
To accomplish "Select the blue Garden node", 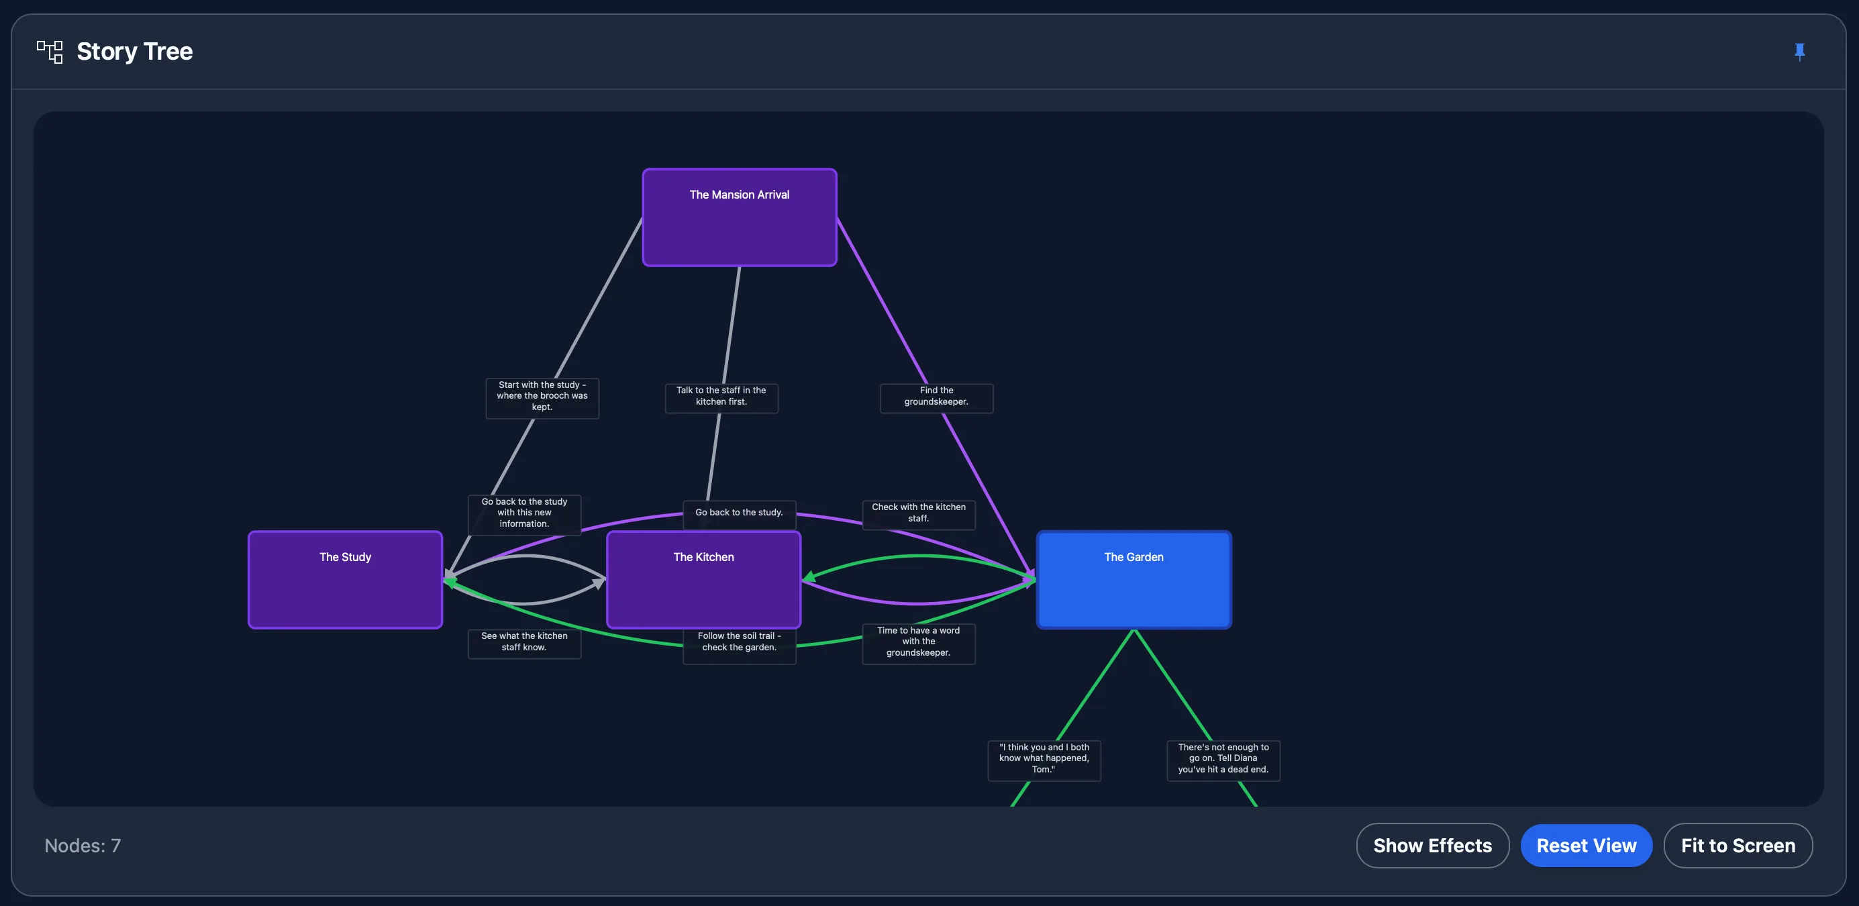I will pos(1134,580).
